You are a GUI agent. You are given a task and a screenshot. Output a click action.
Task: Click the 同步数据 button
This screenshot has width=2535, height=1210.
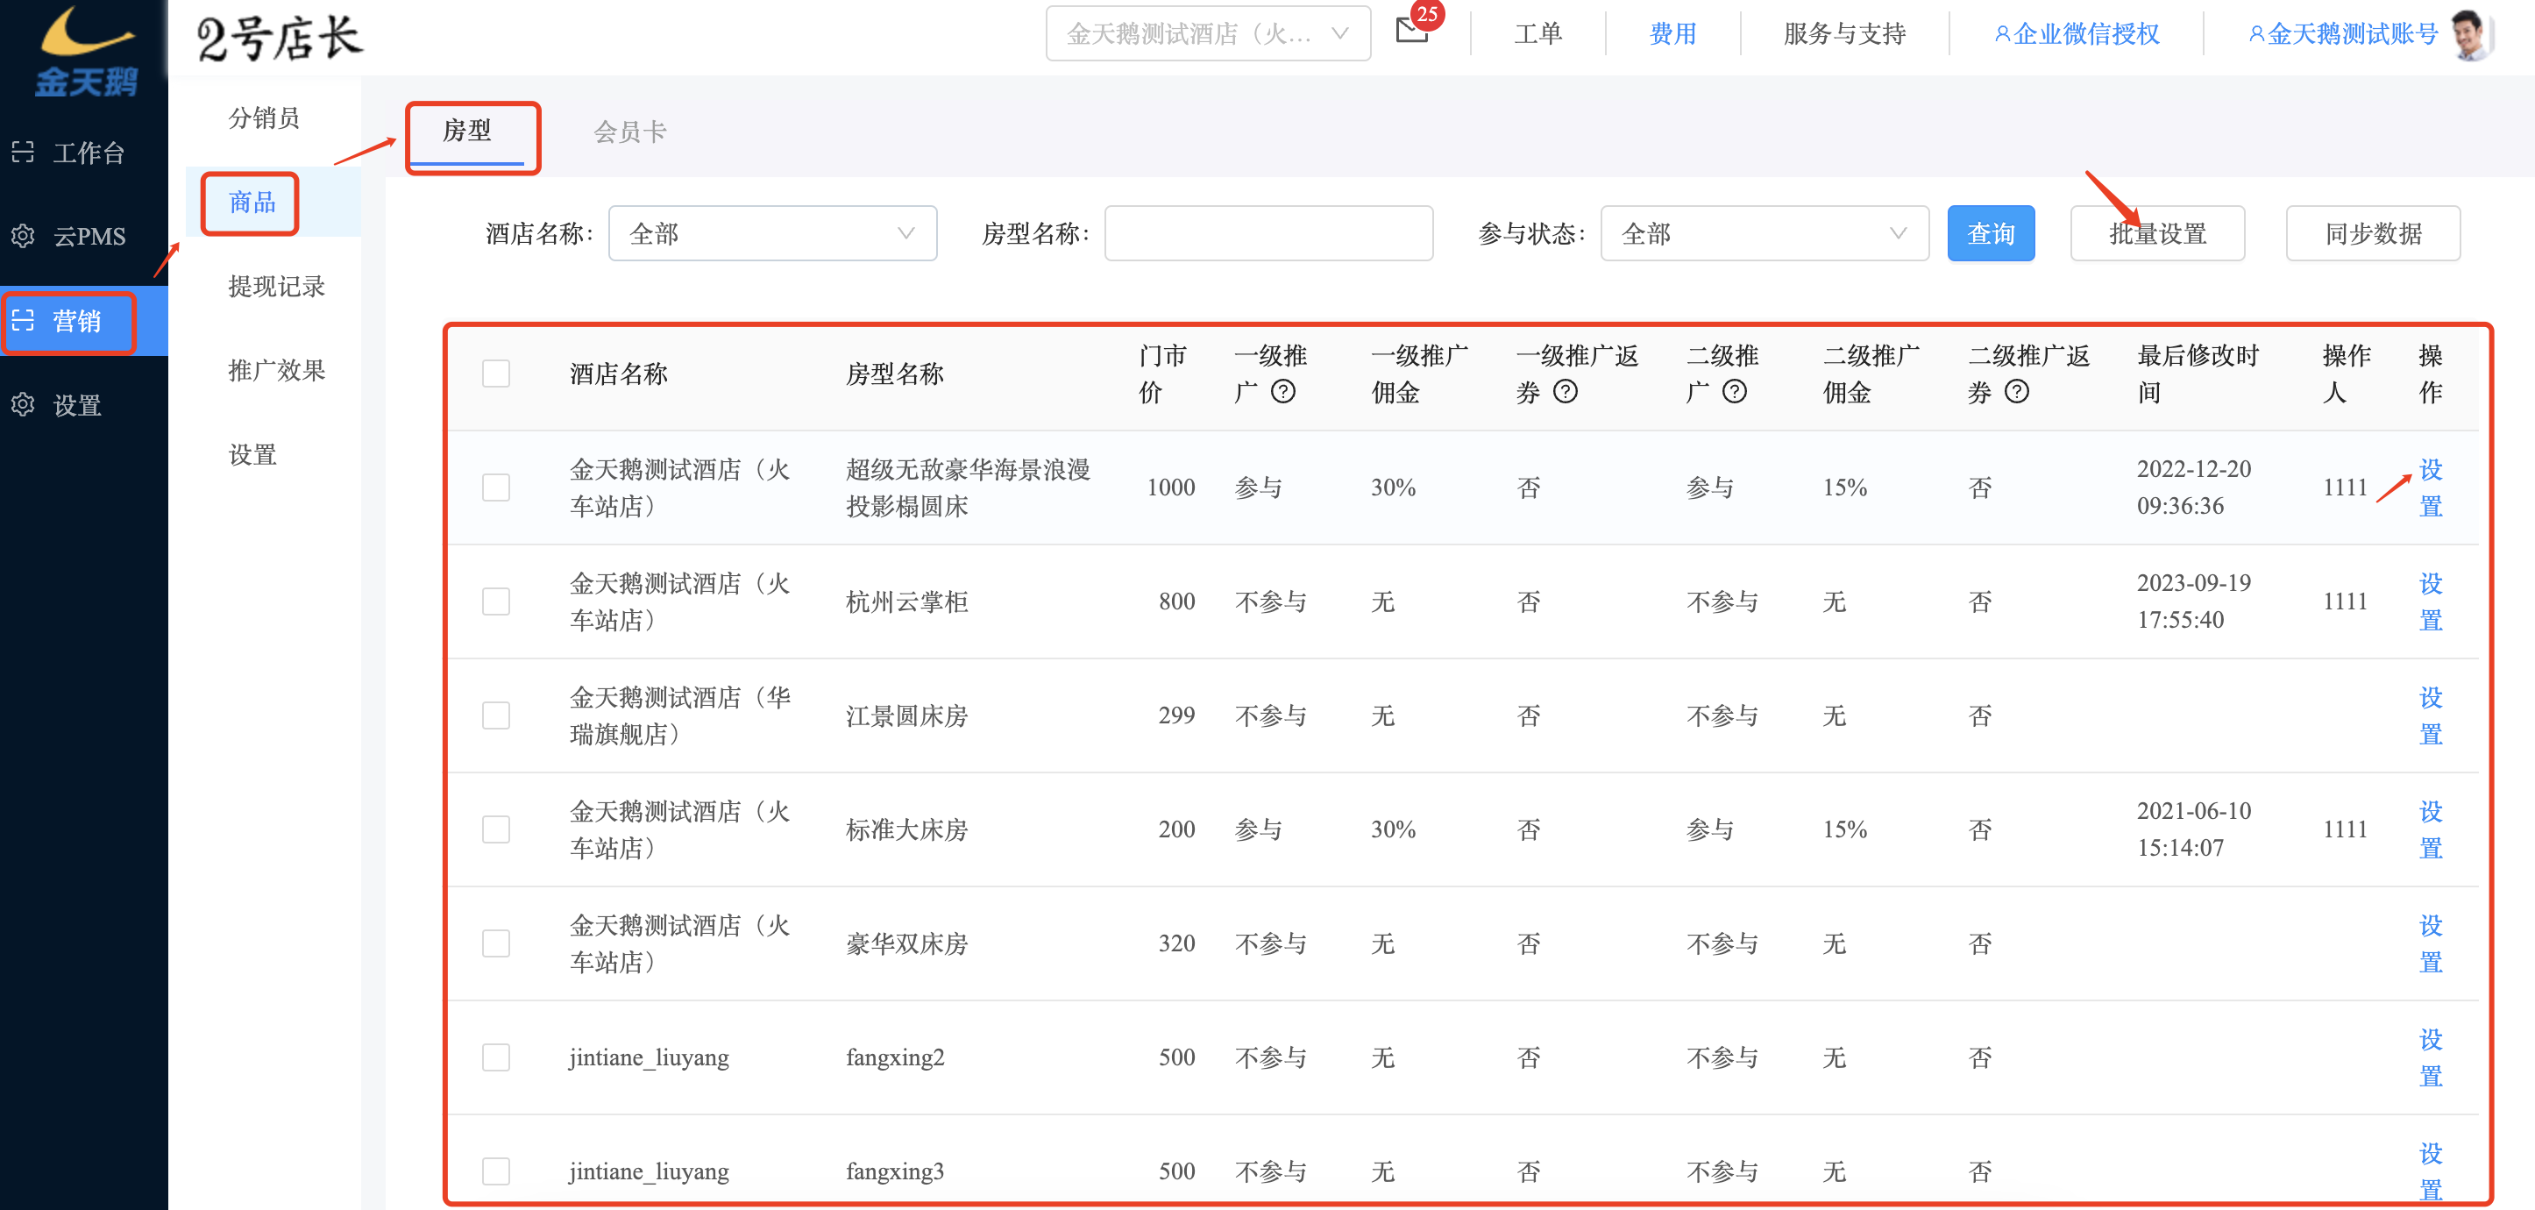click(2373, 233)
